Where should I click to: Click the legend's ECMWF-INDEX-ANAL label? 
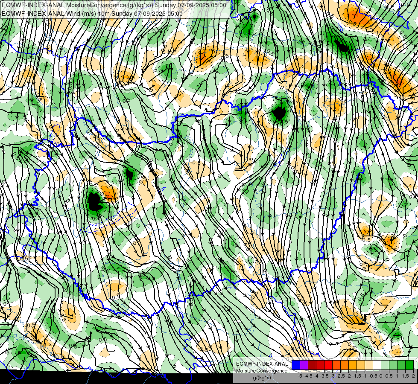pos(262,364)
